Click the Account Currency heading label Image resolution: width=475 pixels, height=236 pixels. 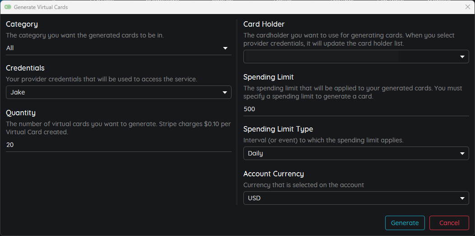[274, 174]
